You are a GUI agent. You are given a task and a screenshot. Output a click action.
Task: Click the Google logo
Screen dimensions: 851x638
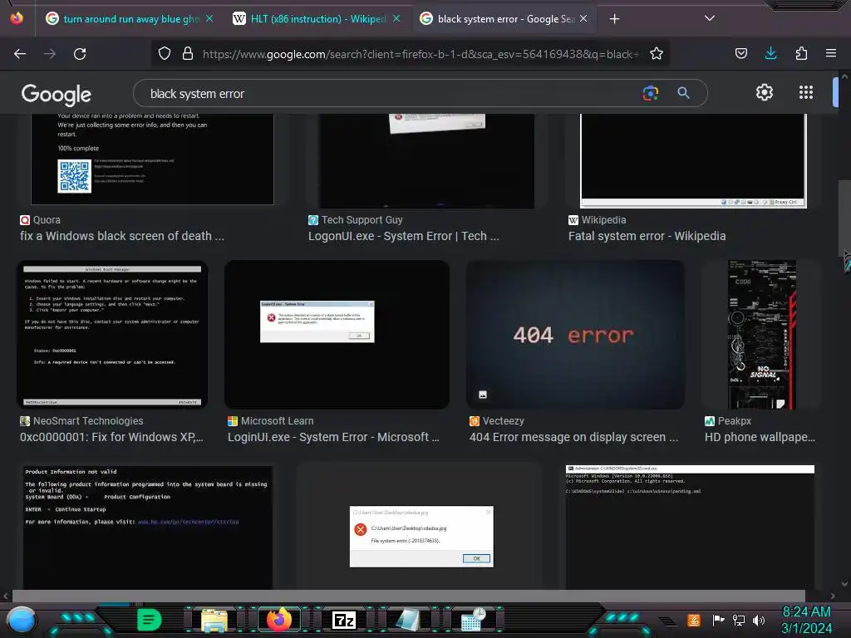click(x=56, y=95)
